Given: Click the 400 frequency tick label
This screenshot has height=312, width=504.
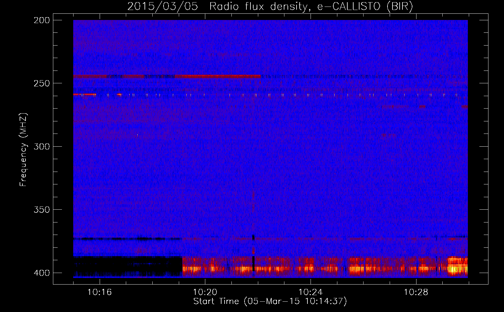Looking at the screenshot, I should (42, 273).
